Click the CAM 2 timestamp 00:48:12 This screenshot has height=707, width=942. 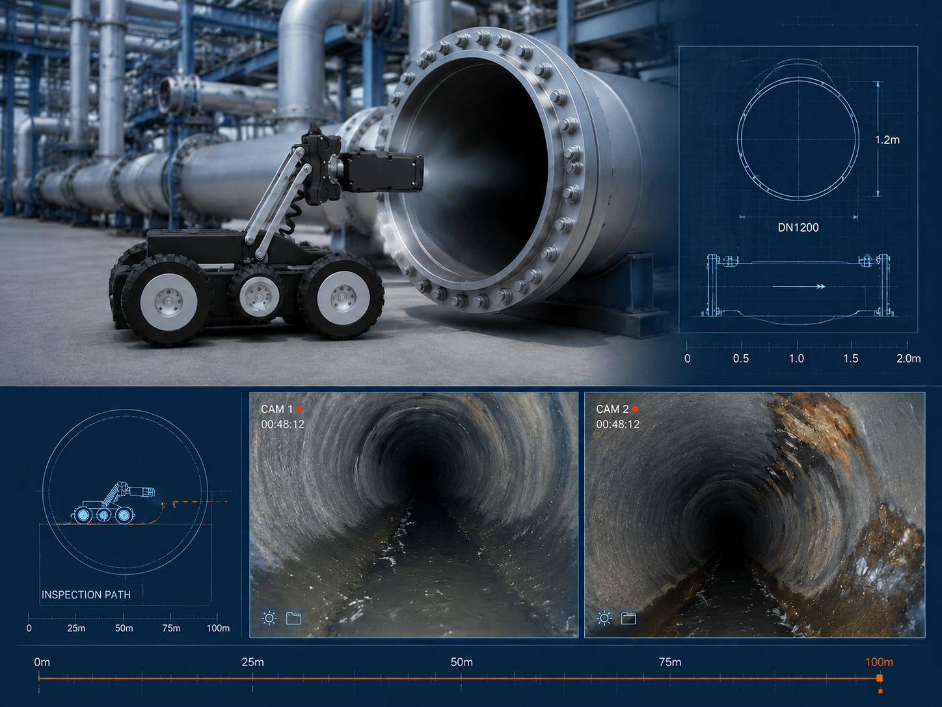[618, 424]
